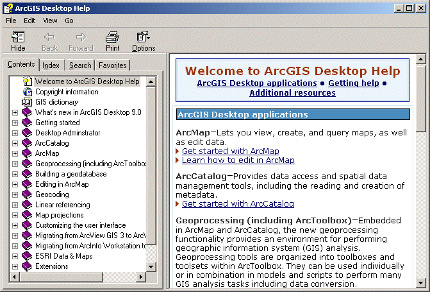Open the View menu
Viewport: 430px width, 292px height.
click(50, 21)
